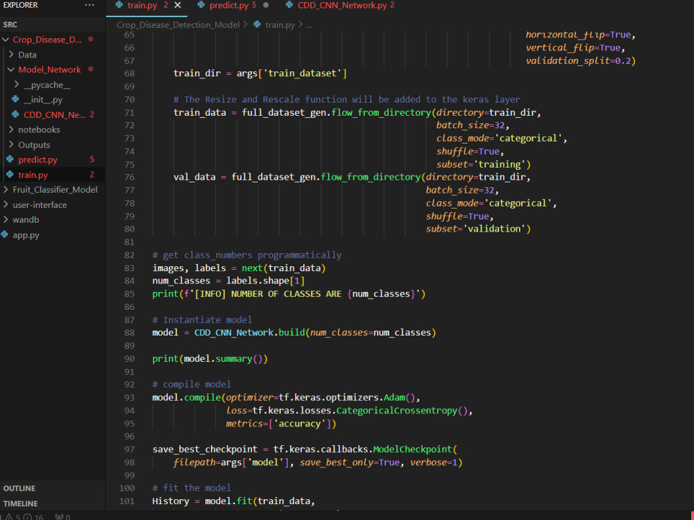Viewport: 694px width, 520px height.
Task: Switch to CDD_CNN_Network.py tab
Action: 341,6
